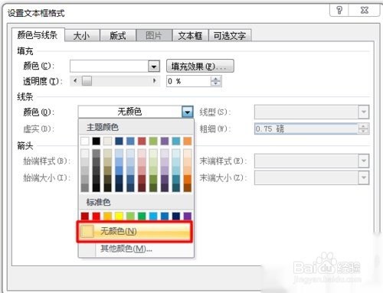Pick the dark red standard color
Viewport: 383px width, 293px height.
click(85, 216)
